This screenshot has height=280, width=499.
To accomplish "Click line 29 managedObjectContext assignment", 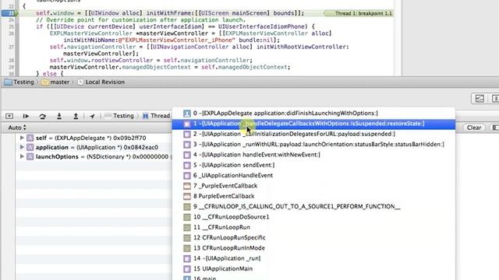I will (170, 67).
